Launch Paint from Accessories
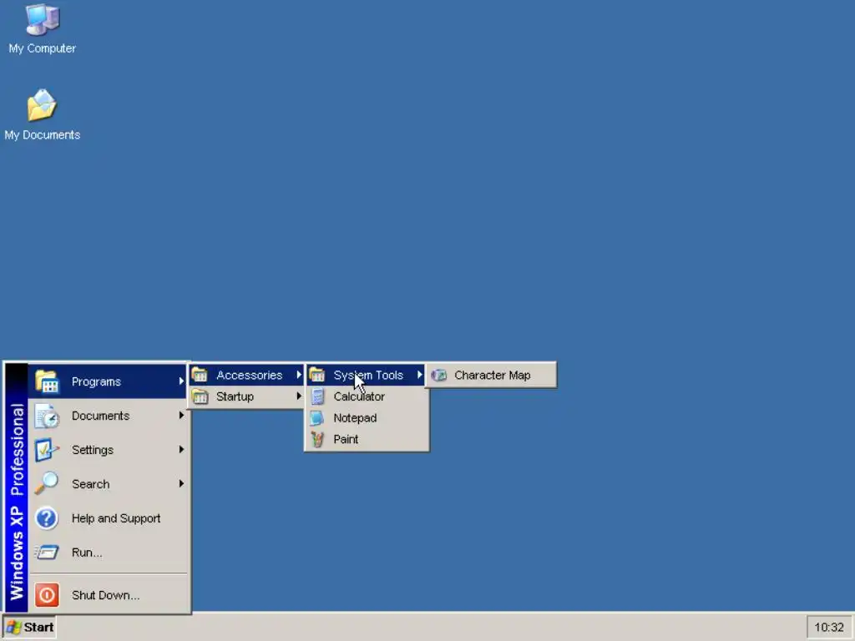This screenshot has height=641, width=855. pos(366,439)
